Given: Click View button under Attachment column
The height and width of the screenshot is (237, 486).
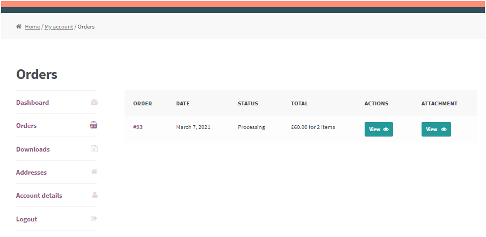Looking at the screenshot, I should pyautogui.click(x=436, y=130).
